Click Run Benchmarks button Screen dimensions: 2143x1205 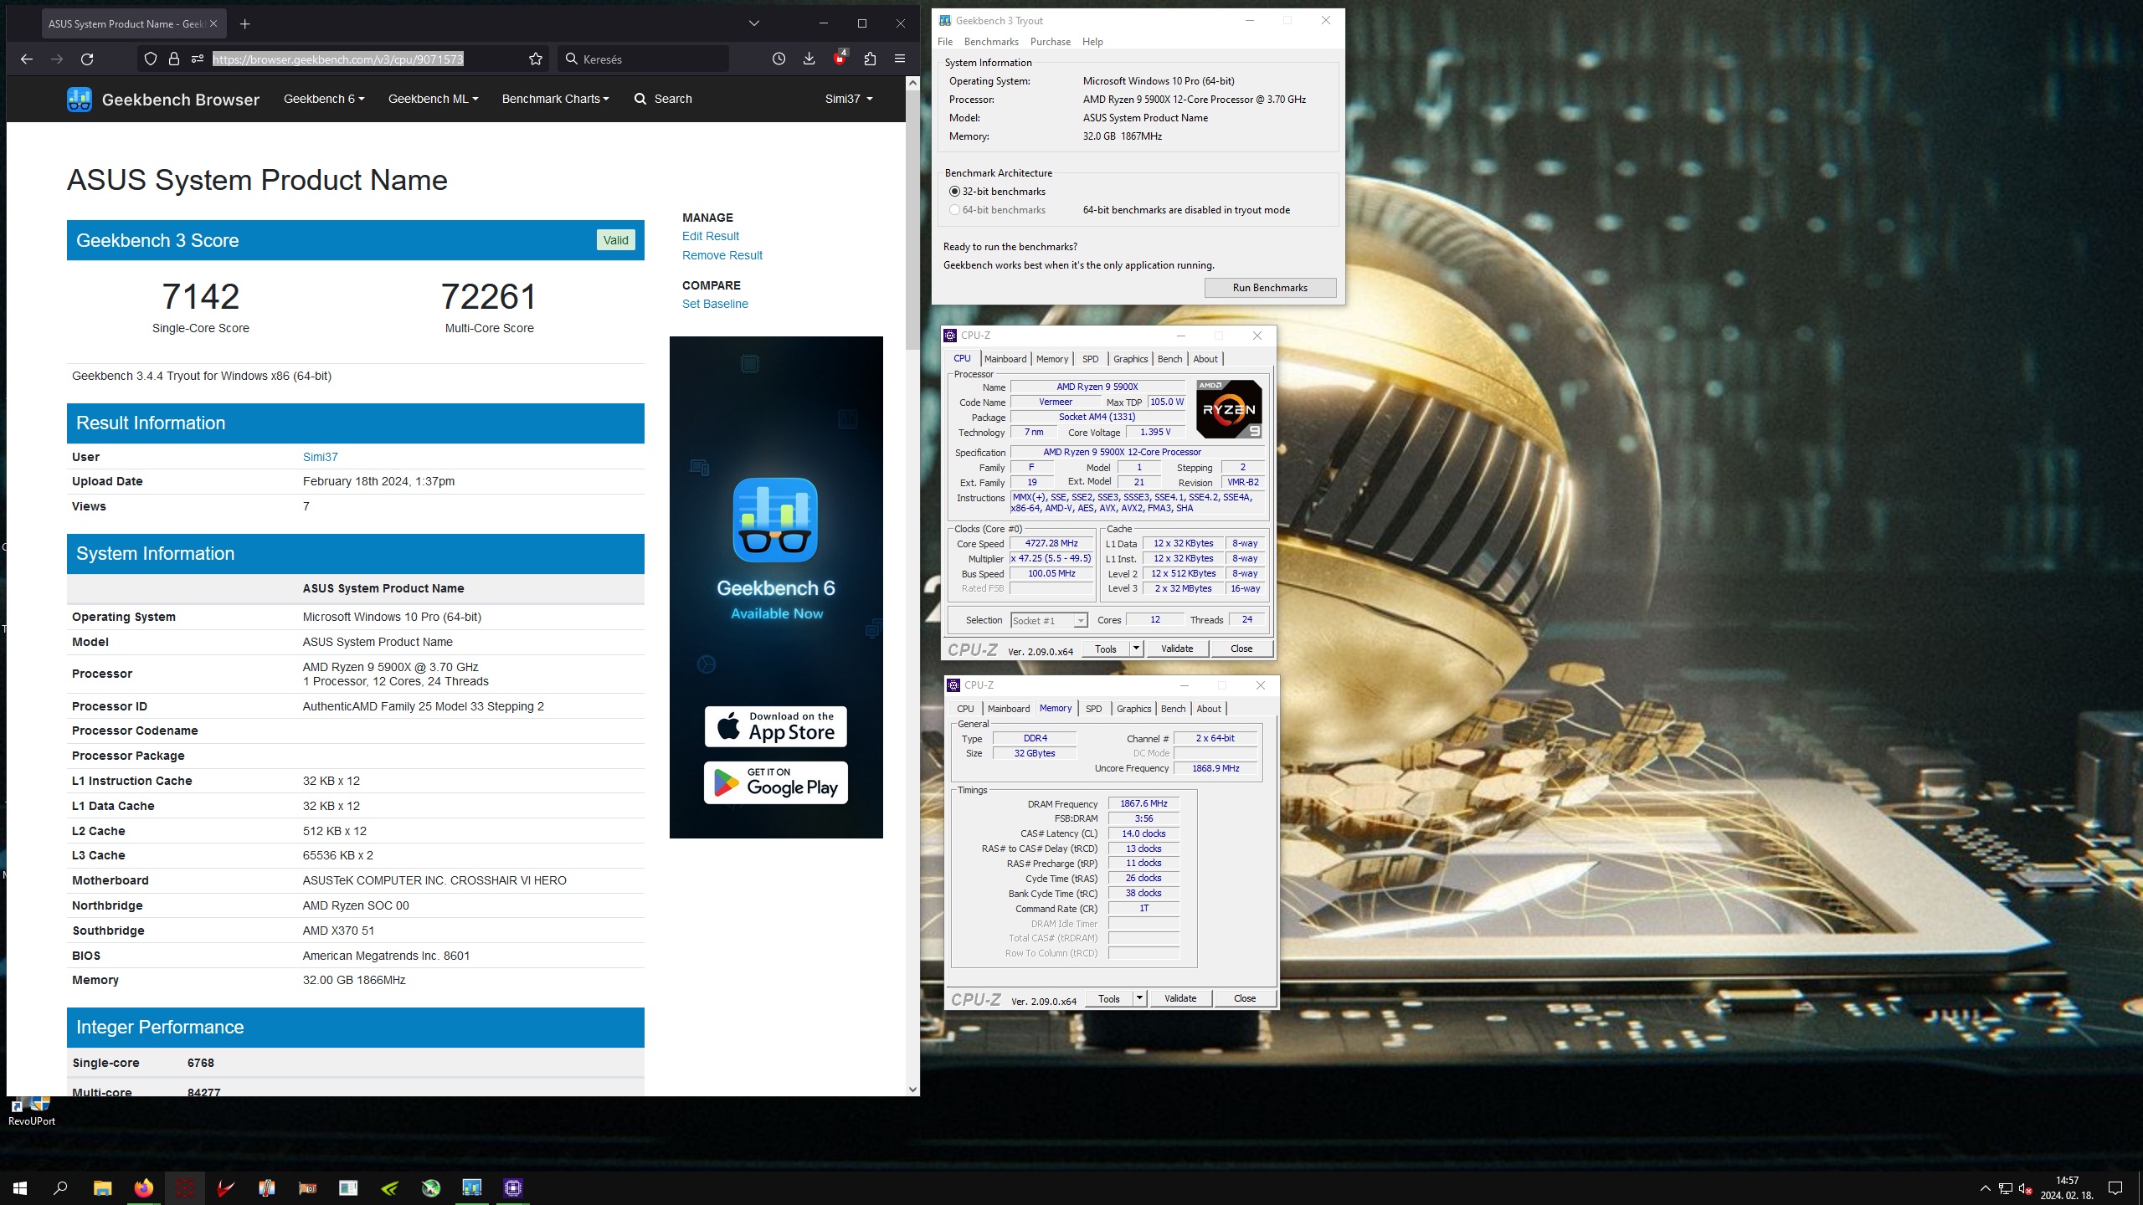pos(1270,288)
